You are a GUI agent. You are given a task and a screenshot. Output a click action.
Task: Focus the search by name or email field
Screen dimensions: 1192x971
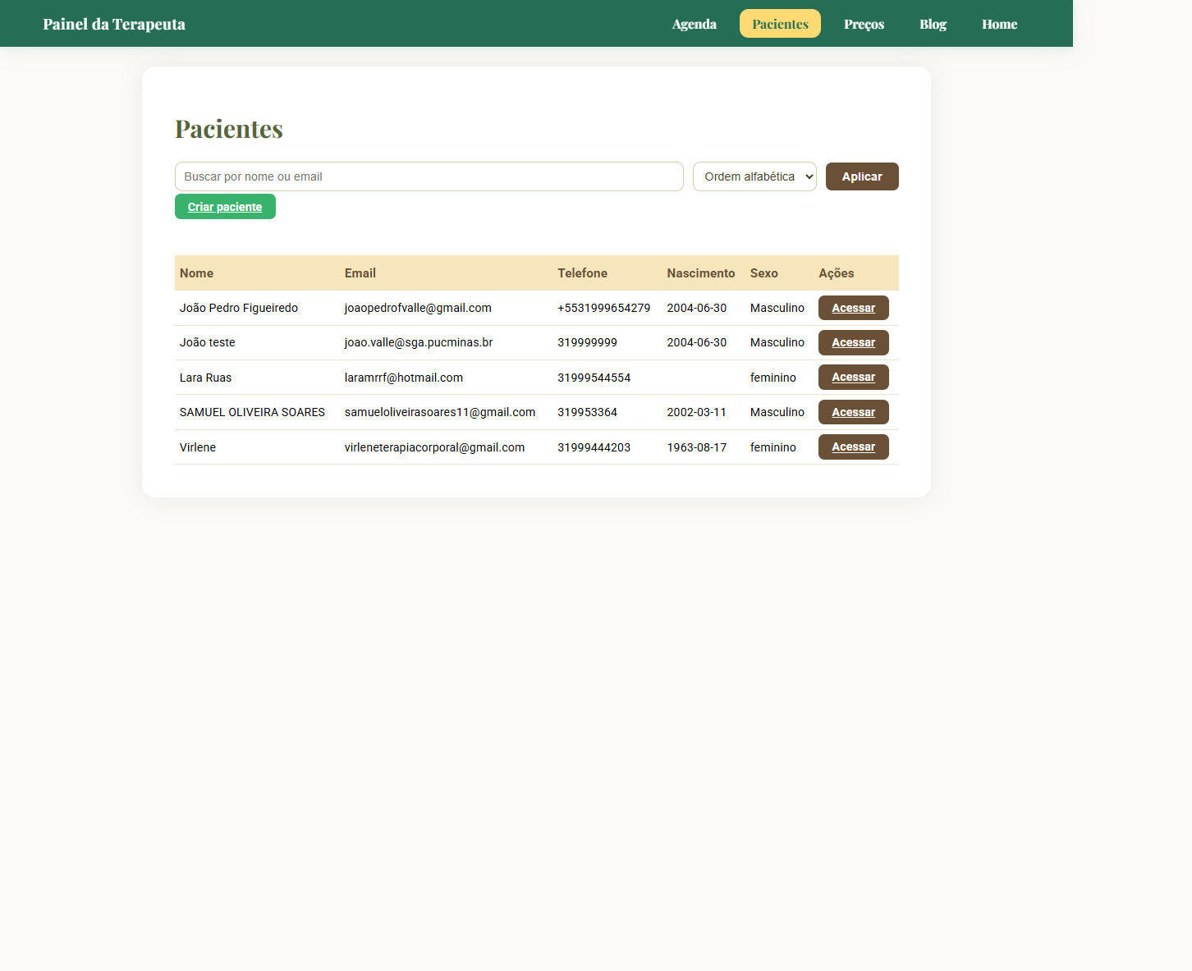[x=429, y=176]
